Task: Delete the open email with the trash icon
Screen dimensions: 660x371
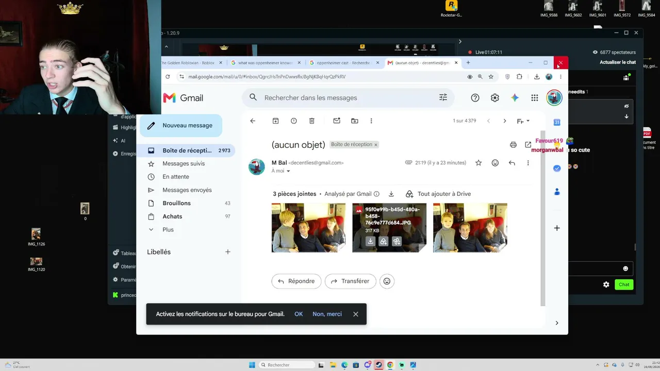Action: 312,121
